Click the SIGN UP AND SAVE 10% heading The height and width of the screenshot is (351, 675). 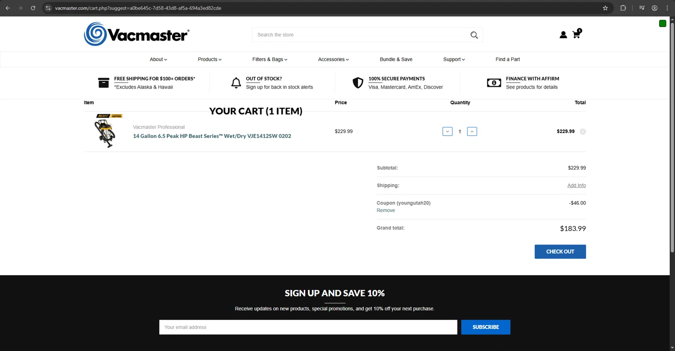coord(335,293)
